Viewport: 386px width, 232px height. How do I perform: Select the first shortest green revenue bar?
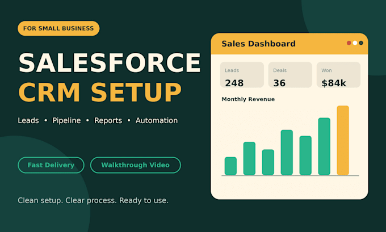point(230,166)
